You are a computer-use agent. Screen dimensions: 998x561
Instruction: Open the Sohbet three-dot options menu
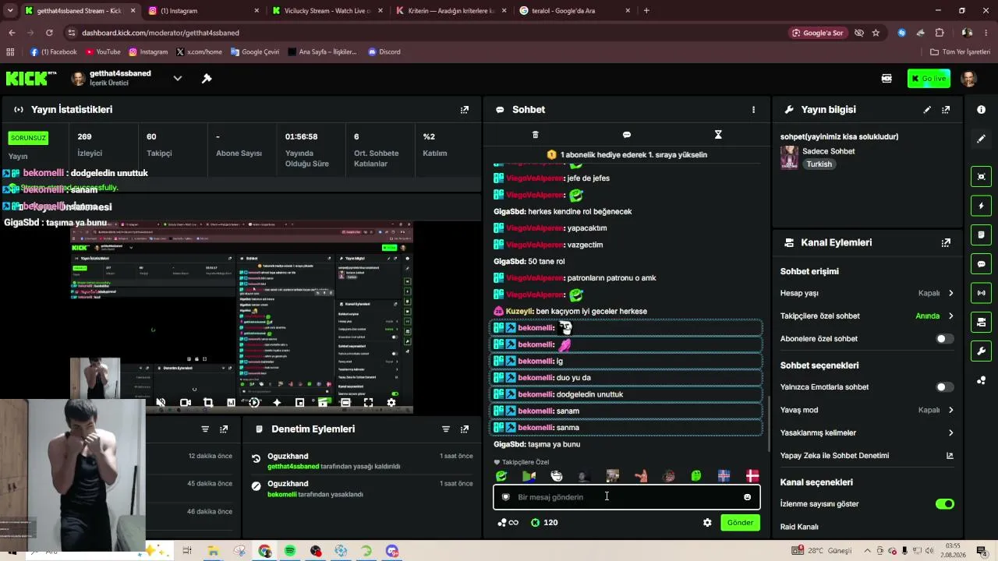tap(753, 110)
